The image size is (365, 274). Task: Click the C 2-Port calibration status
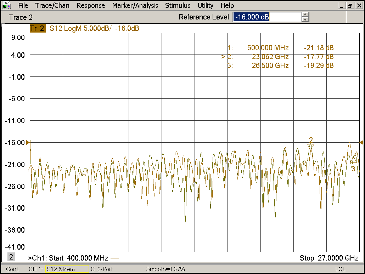102,269
